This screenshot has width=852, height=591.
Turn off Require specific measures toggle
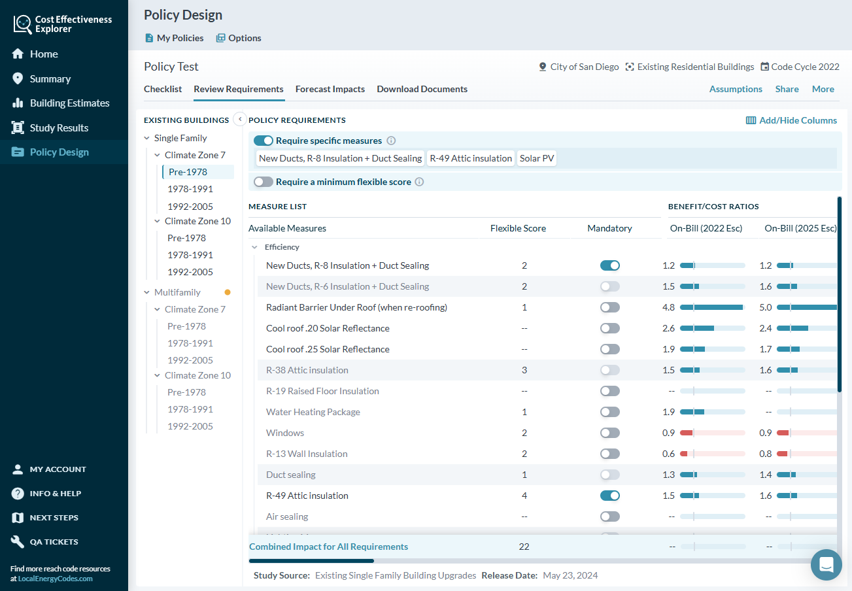pos(264,141)
